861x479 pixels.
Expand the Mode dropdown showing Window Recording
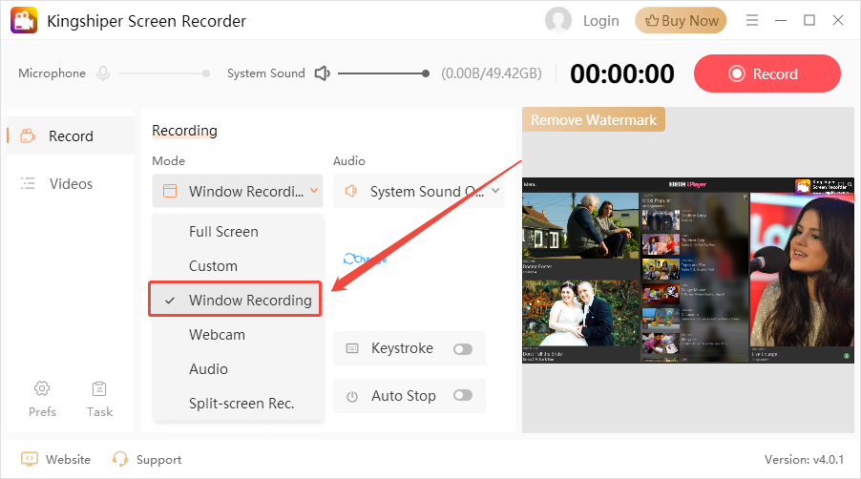click(x=238, y=191)
